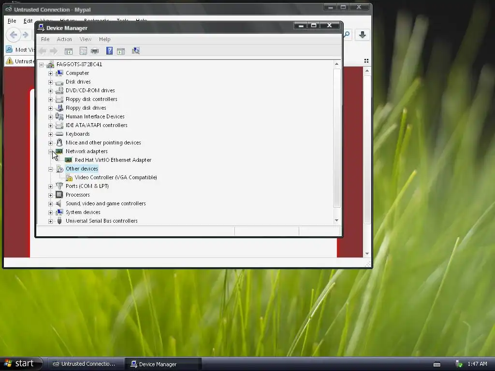Collapse the root computer node
Image resolution: width=495 pixels, height=371 pixels.
click(x=42, y=65)
